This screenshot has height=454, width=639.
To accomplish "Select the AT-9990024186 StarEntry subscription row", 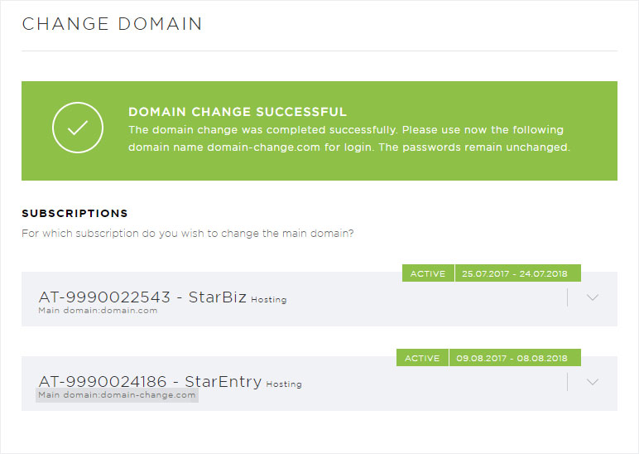I will (x=319, y=384).
